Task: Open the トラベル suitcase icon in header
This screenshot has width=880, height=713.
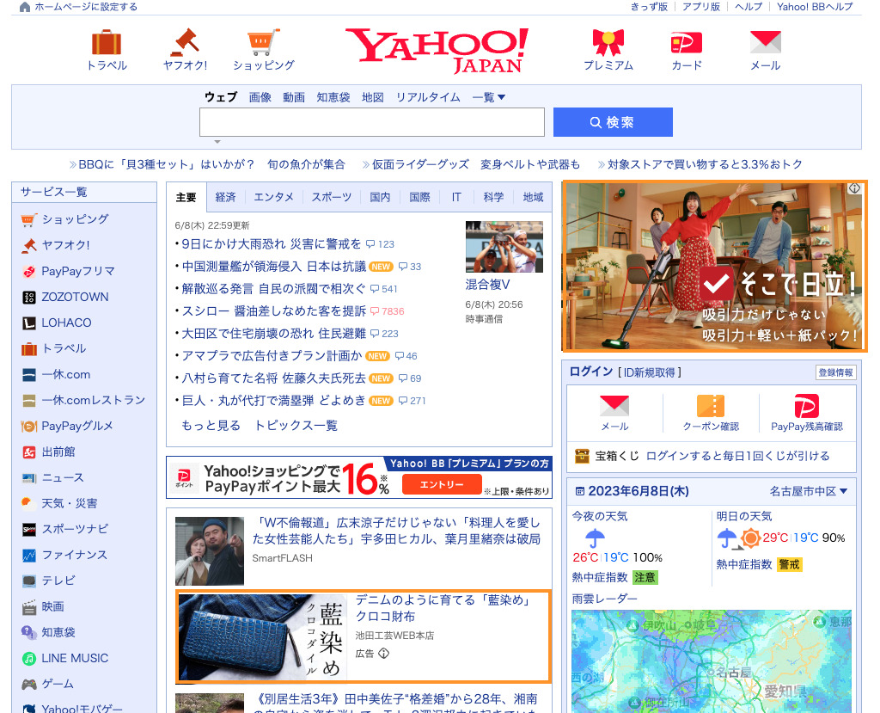Action: tap(107, 43)
